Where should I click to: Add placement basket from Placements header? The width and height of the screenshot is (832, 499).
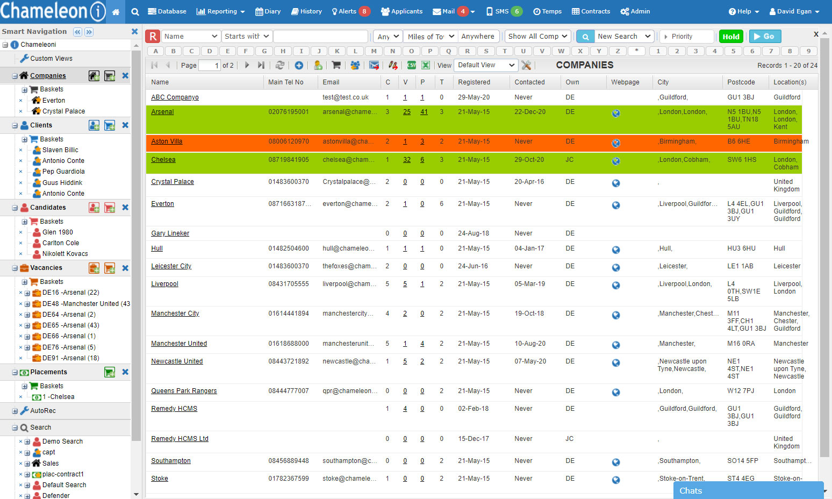[110, 372]
